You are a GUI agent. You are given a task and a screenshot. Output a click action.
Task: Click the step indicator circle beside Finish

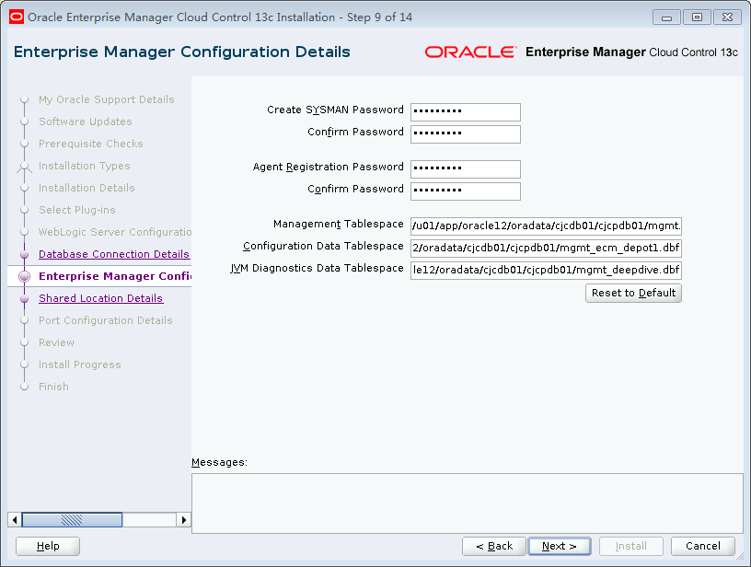(26, 387)
